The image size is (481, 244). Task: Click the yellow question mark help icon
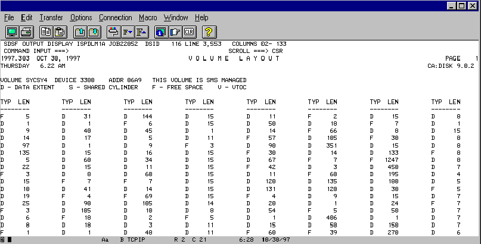coord(209,32)
